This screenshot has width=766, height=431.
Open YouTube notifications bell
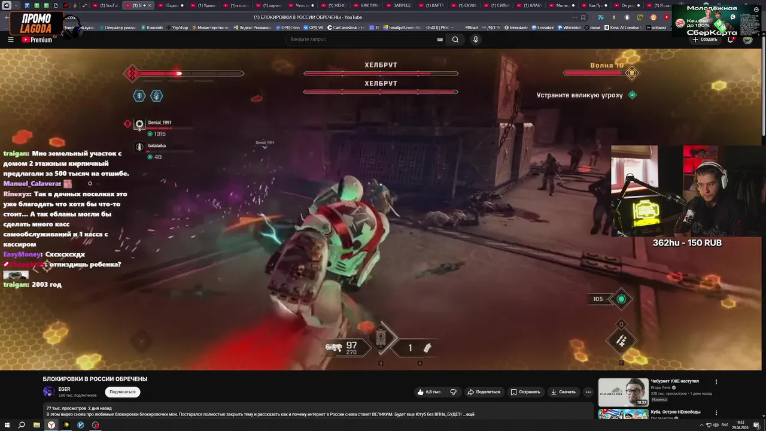(x=731, y=40)
